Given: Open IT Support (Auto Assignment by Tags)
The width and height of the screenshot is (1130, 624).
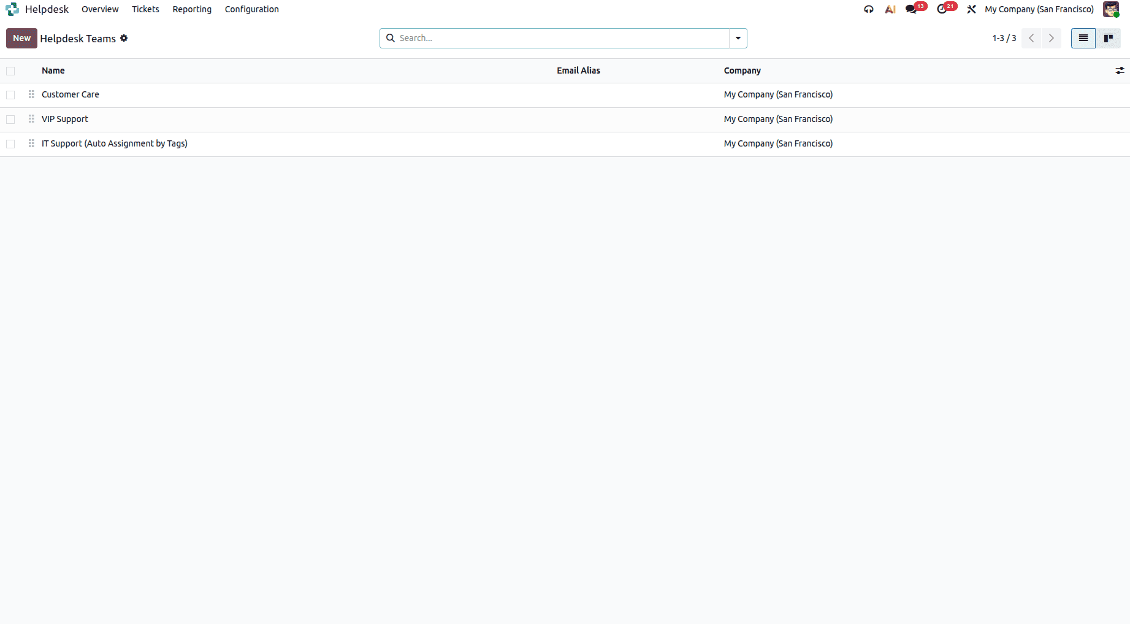Looking at the screenshot, I should click(x=115, y=143).
